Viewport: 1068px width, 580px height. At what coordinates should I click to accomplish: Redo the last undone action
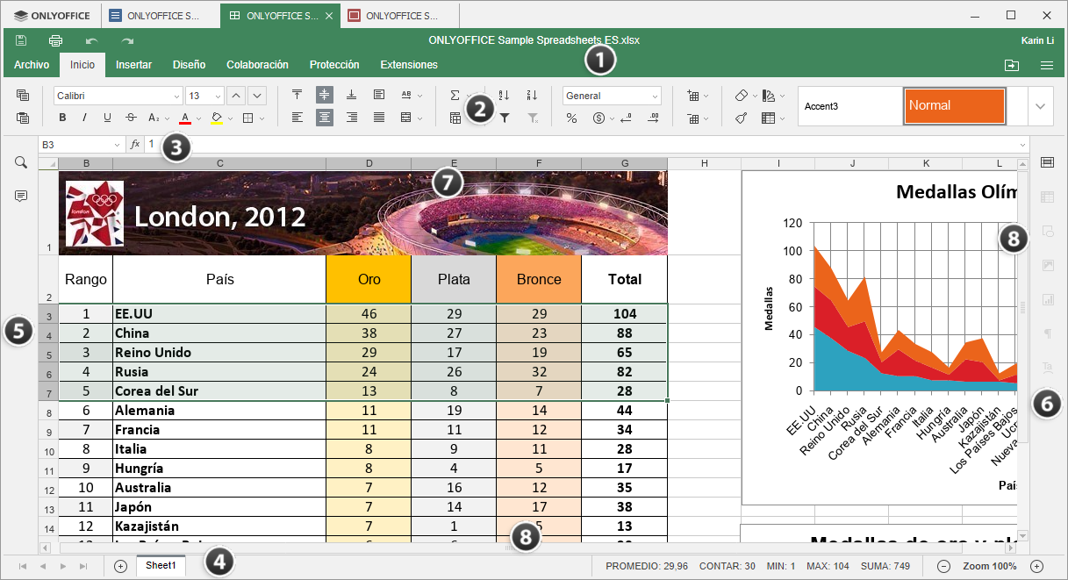[x=127, y=40]
